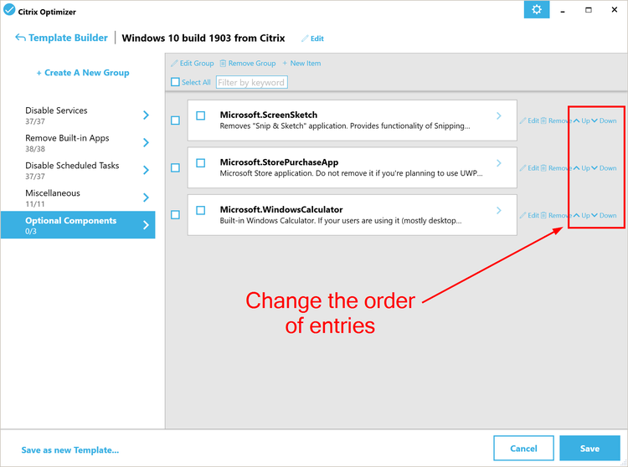Check inner box on Microsoft.ScreenSketch card
This screenshot has width=628, height=467.
[201, 115]
